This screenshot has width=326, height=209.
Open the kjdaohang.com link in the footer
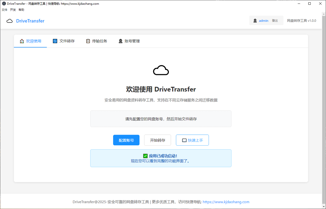click(x=226, y=202)
